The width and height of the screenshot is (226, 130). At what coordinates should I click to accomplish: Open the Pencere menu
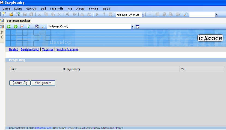click(x=94, y=9)
